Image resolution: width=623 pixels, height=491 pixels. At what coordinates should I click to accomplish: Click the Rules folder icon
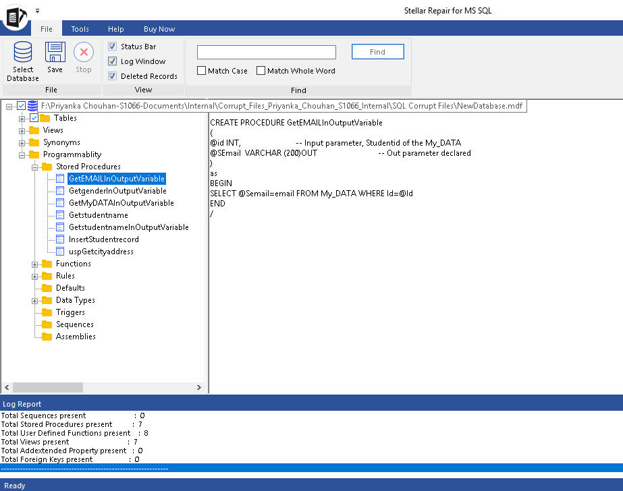[47, 276]
